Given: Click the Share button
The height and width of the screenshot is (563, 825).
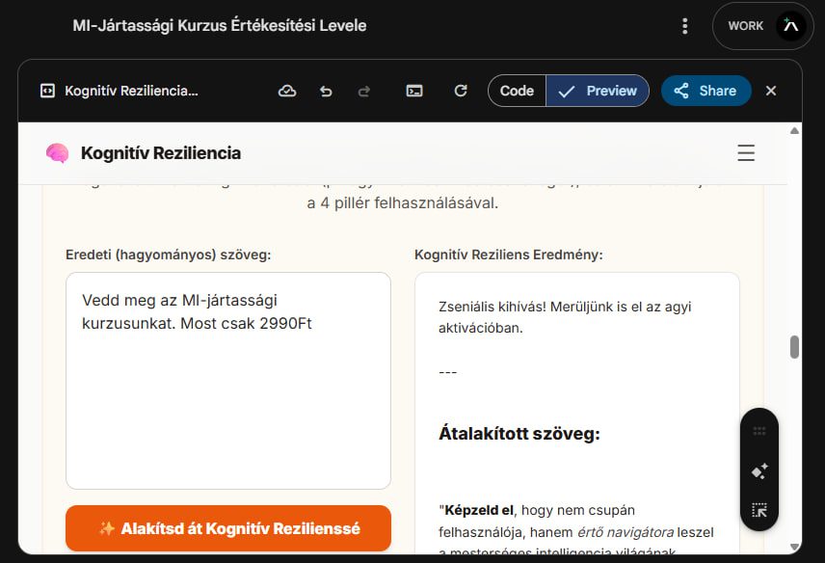Looking at the screenshot, I should point(705,91).
